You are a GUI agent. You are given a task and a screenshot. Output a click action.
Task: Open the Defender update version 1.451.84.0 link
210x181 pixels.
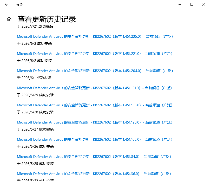coord(94,157)
